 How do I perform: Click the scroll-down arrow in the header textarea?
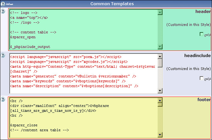(x=160, y=47)
